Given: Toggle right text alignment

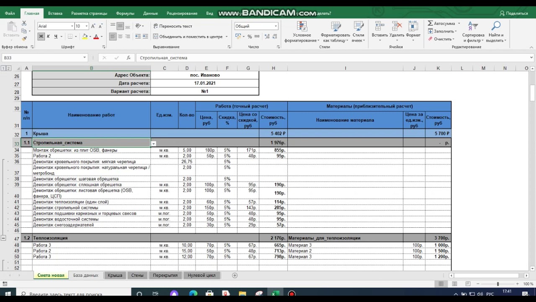Looking at the screenshot, I should pos(127,36).
